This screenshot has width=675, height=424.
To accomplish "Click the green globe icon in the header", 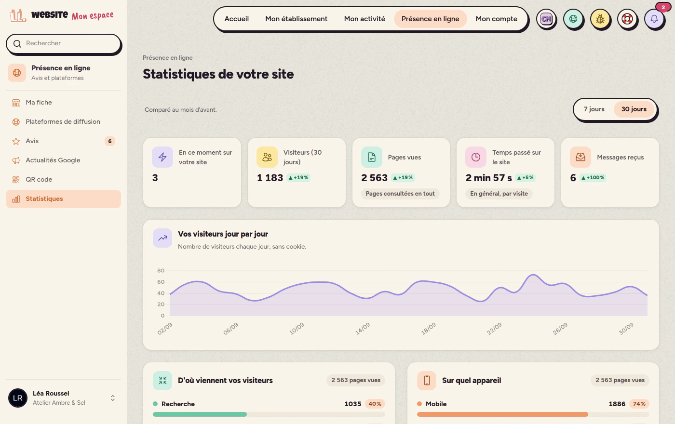I will click(x=573, y=19).
